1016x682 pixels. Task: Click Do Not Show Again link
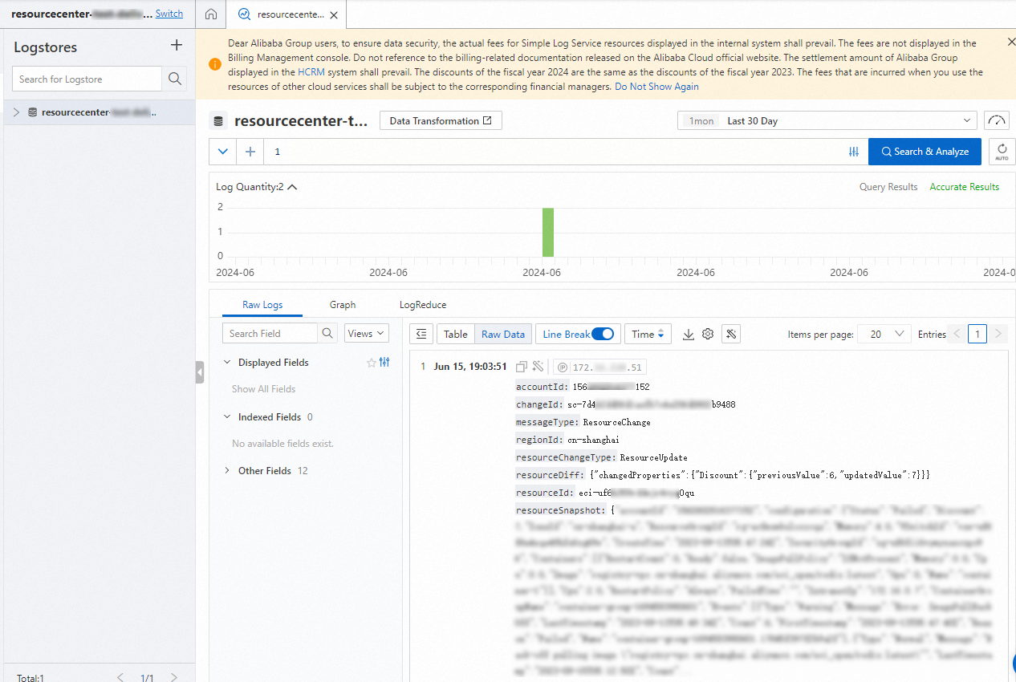coord(656,87)
